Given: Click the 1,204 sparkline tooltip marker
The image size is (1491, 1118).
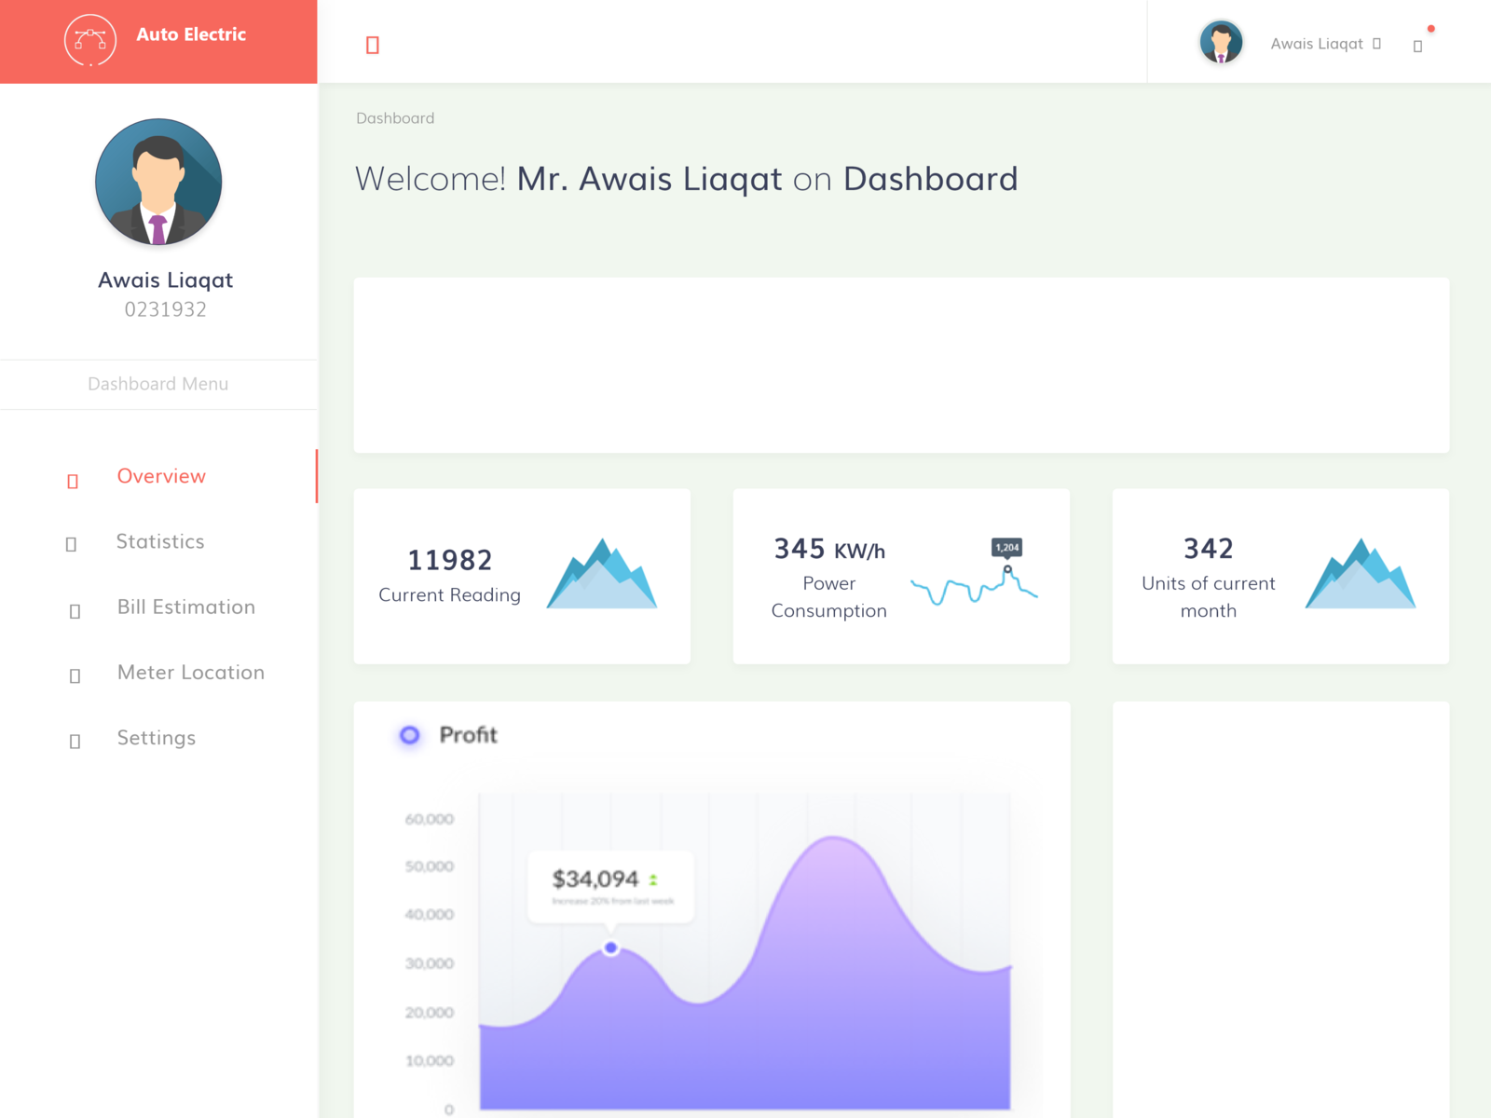Looking at the screenshot, I should pos(1007,548).
